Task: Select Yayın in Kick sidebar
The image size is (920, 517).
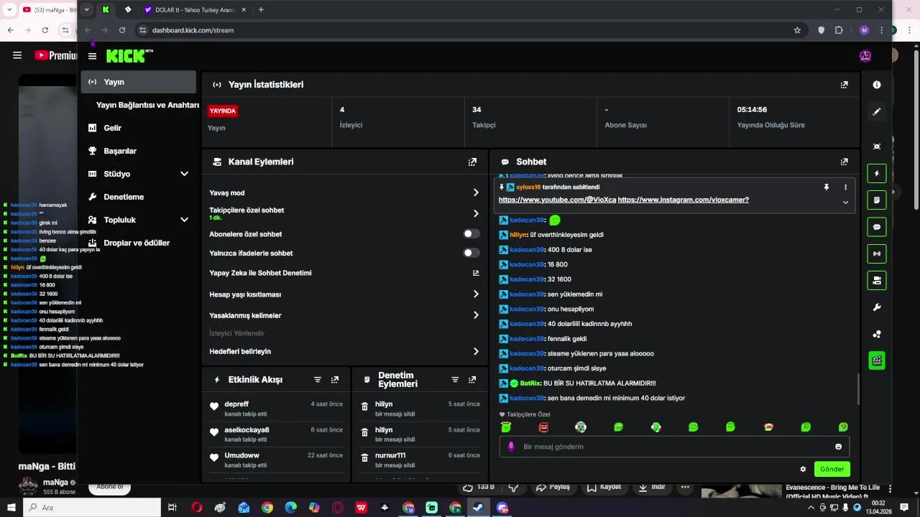Action: click(x=138, y=82)
